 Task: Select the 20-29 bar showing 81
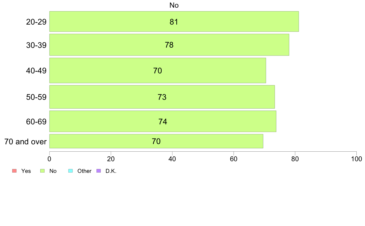[x=174, y=21]
